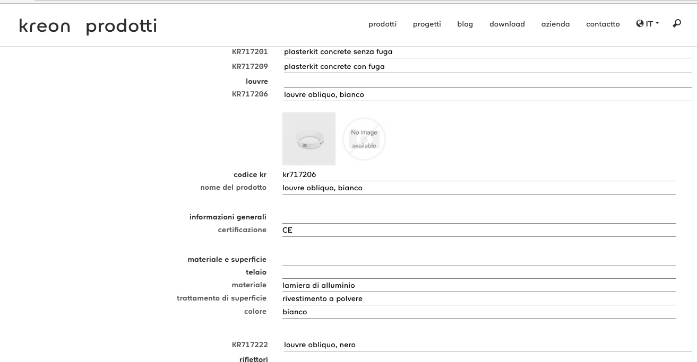697x362 pixels.
Task: Collapse the KR717206 louvre obliquo bianco row
Action: point(324,95)
